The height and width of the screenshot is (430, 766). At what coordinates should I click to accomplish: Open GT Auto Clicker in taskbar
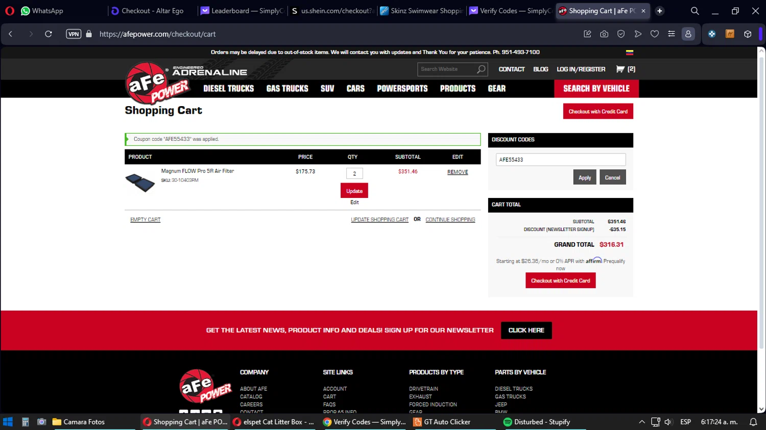442,422
